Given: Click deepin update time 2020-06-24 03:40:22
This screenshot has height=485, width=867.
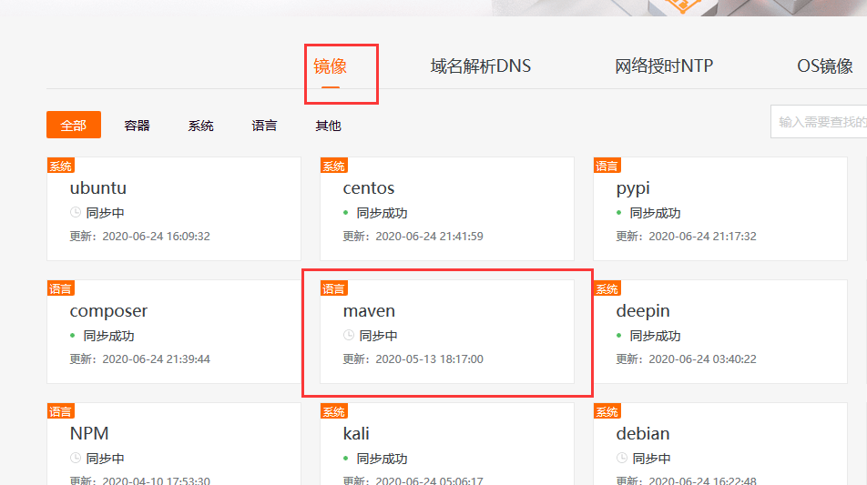Looking at the screenshot, I should tap(702, 359).
